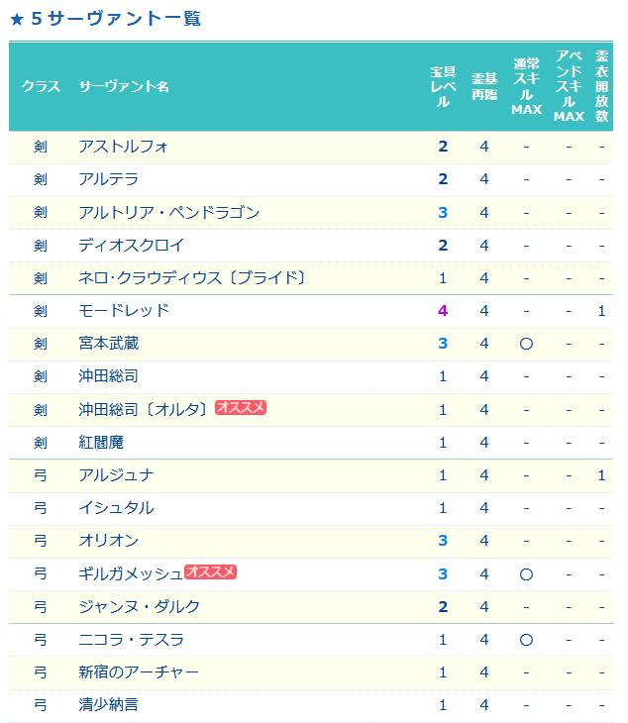Click the 霊衣 count 1 in アルジュナ row
Screen dimensions: 628x723
pyautogui.click(x=601, y=475)
